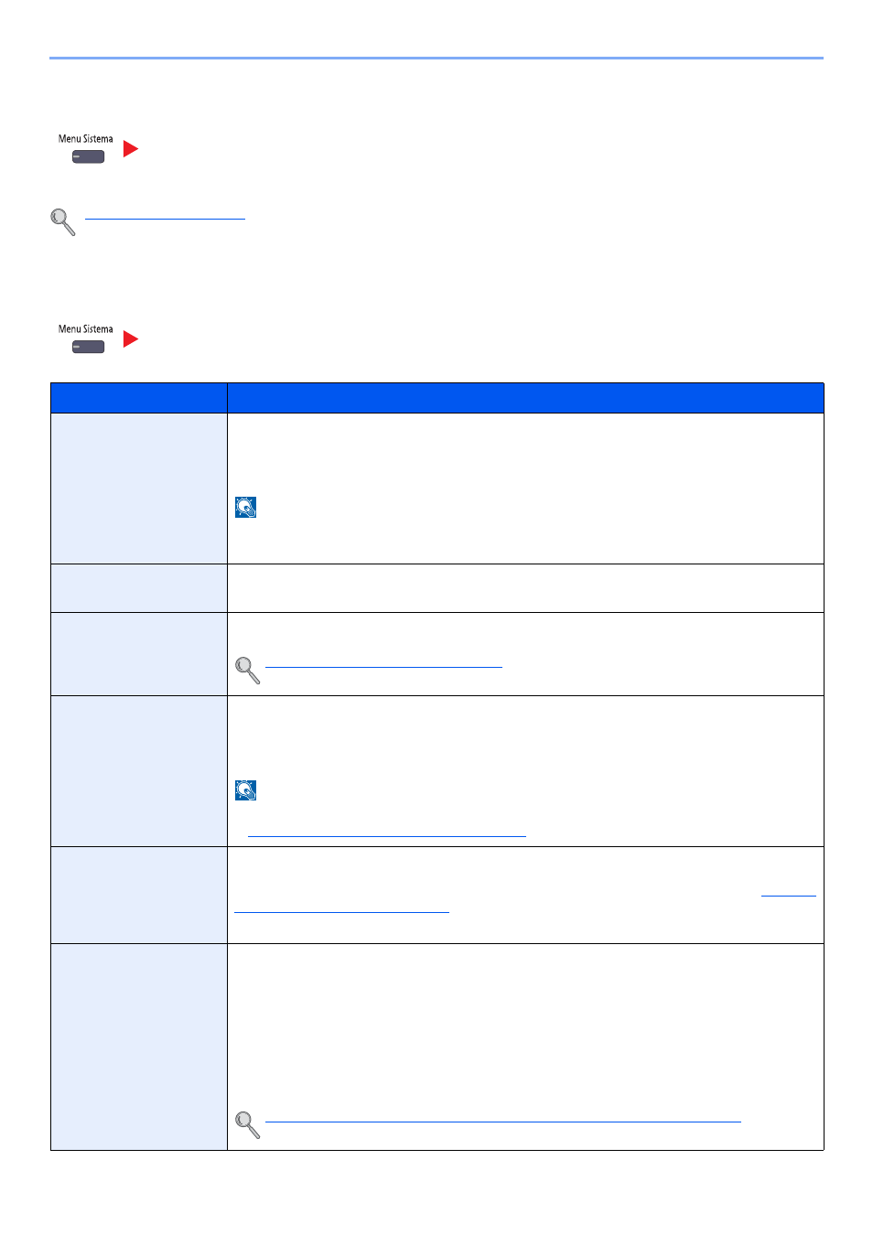Click the magnifier icon in the last table row
Screen dimensions: 873x1235
[x=247, y=1124]
